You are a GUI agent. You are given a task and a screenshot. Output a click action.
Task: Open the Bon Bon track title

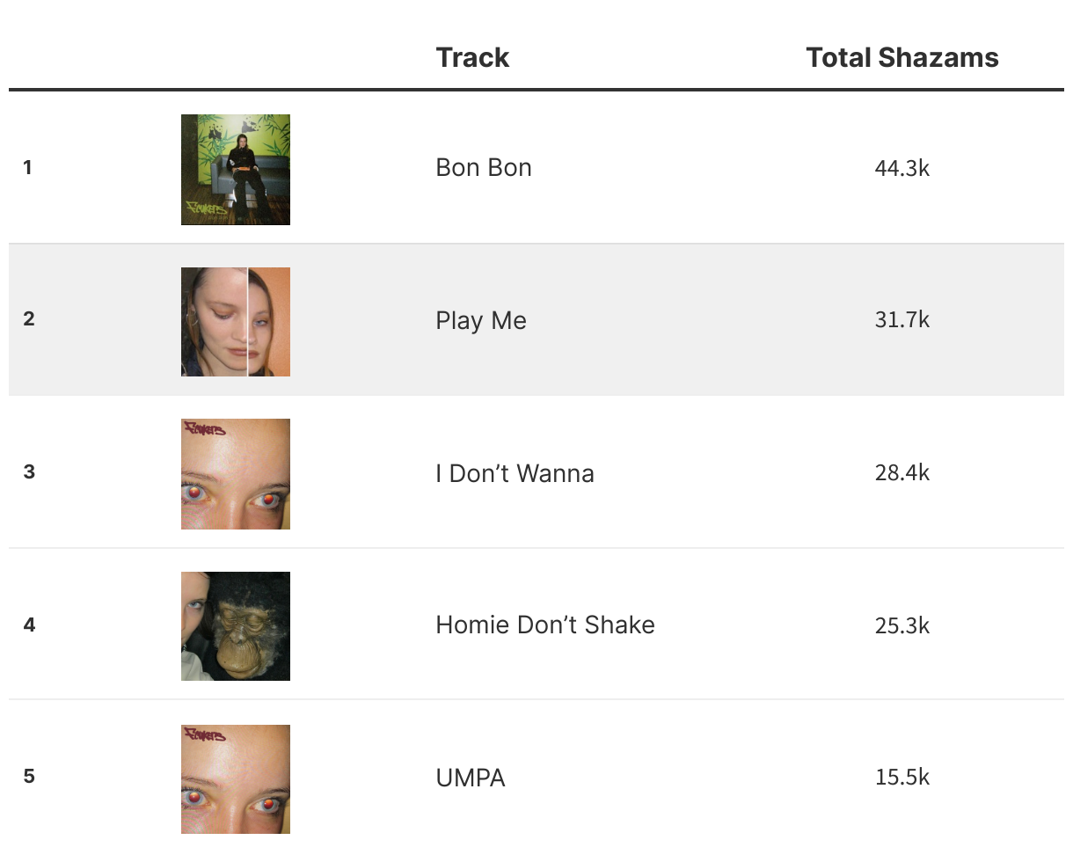(484, 167)
